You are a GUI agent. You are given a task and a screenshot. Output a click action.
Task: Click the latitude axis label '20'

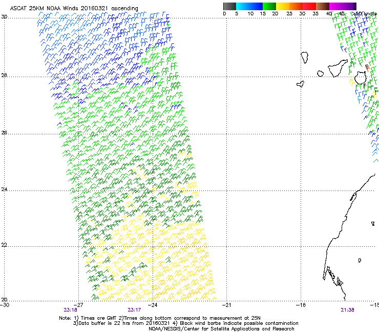pos(4,299)
